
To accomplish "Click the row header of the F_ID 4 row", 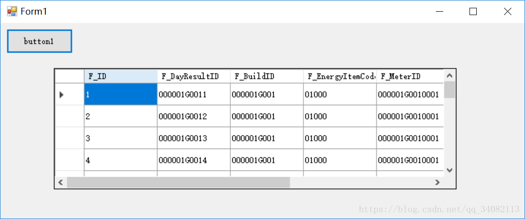I will tap(70, 160).
